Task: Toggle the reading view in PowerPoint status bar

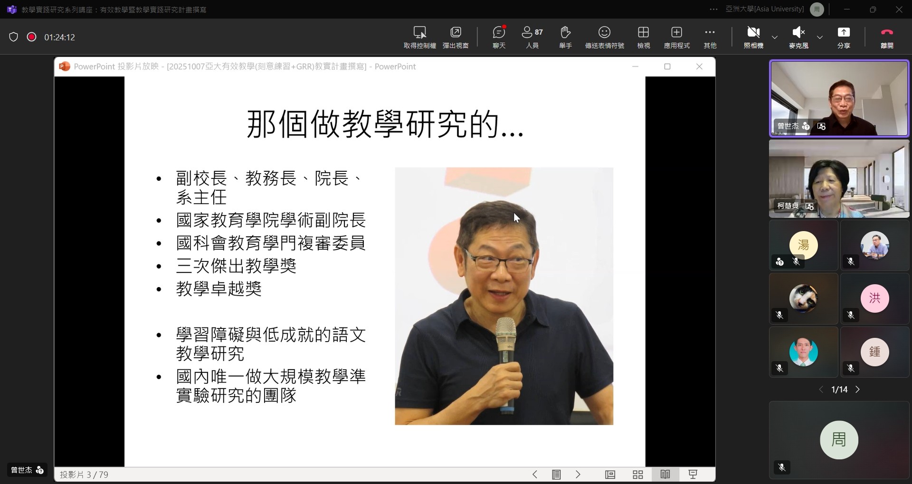Action: click(x=665, y=475)
